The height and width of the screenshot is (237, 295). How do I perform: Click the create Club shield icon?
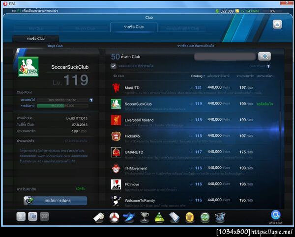click(x=276, y=215)
